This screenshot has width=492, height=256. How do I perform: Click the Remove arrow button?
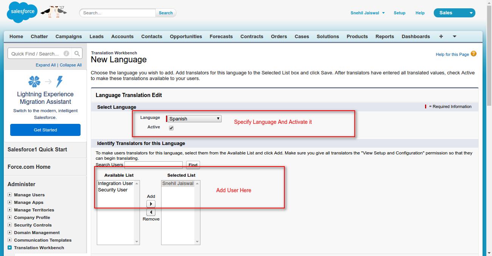(x=151, y=212)
